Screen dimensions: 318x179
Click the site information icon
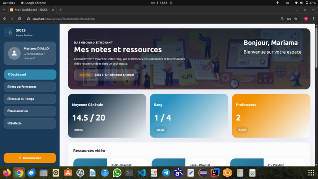pyautogui.click(x=28, y=19)
